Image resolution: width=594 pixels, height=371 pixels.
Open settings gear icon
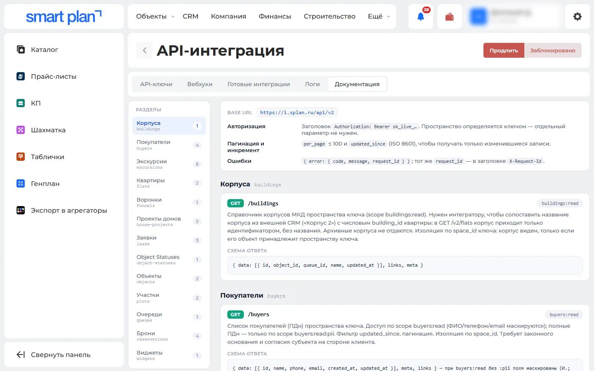[577, 16]
